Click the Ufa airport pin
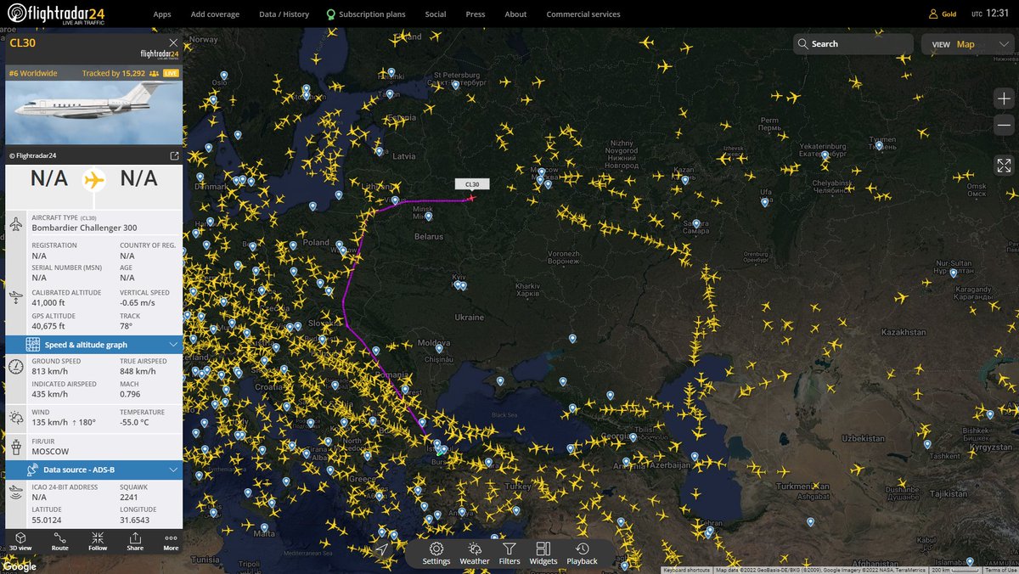The height and width of the screenshot is (574, 1019). point(765,202)
